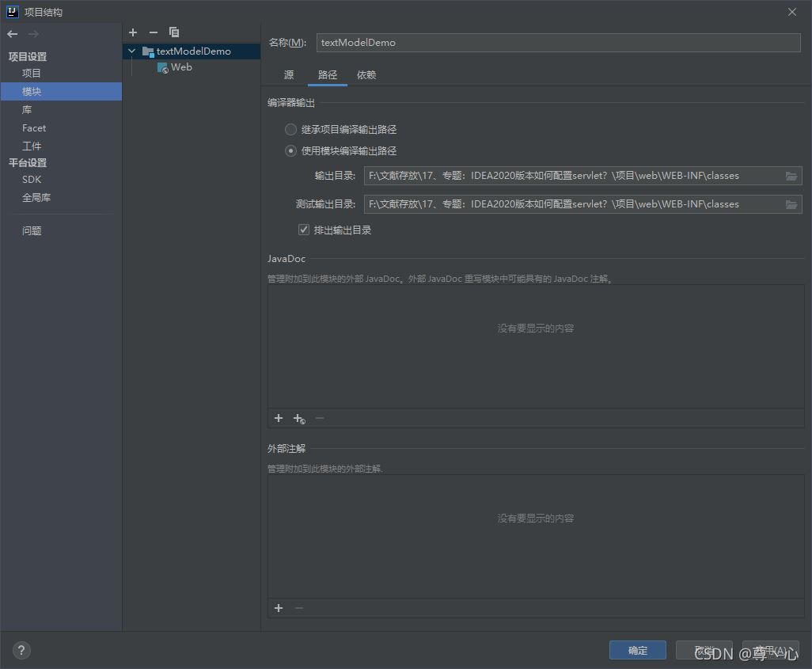Viewport: 812px width, 669px height.
Task: Collapse the textModelDemo tree node
Action: pyautogui.click(x=131, y=51)
